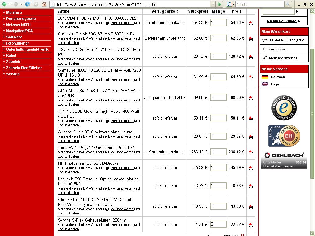Image resolution: width=315 pixels, height=236 pixels.
Task: Remove the Gigabyte GA-MA69G-S3 item from the cart
Action: [x=251, y=38]
